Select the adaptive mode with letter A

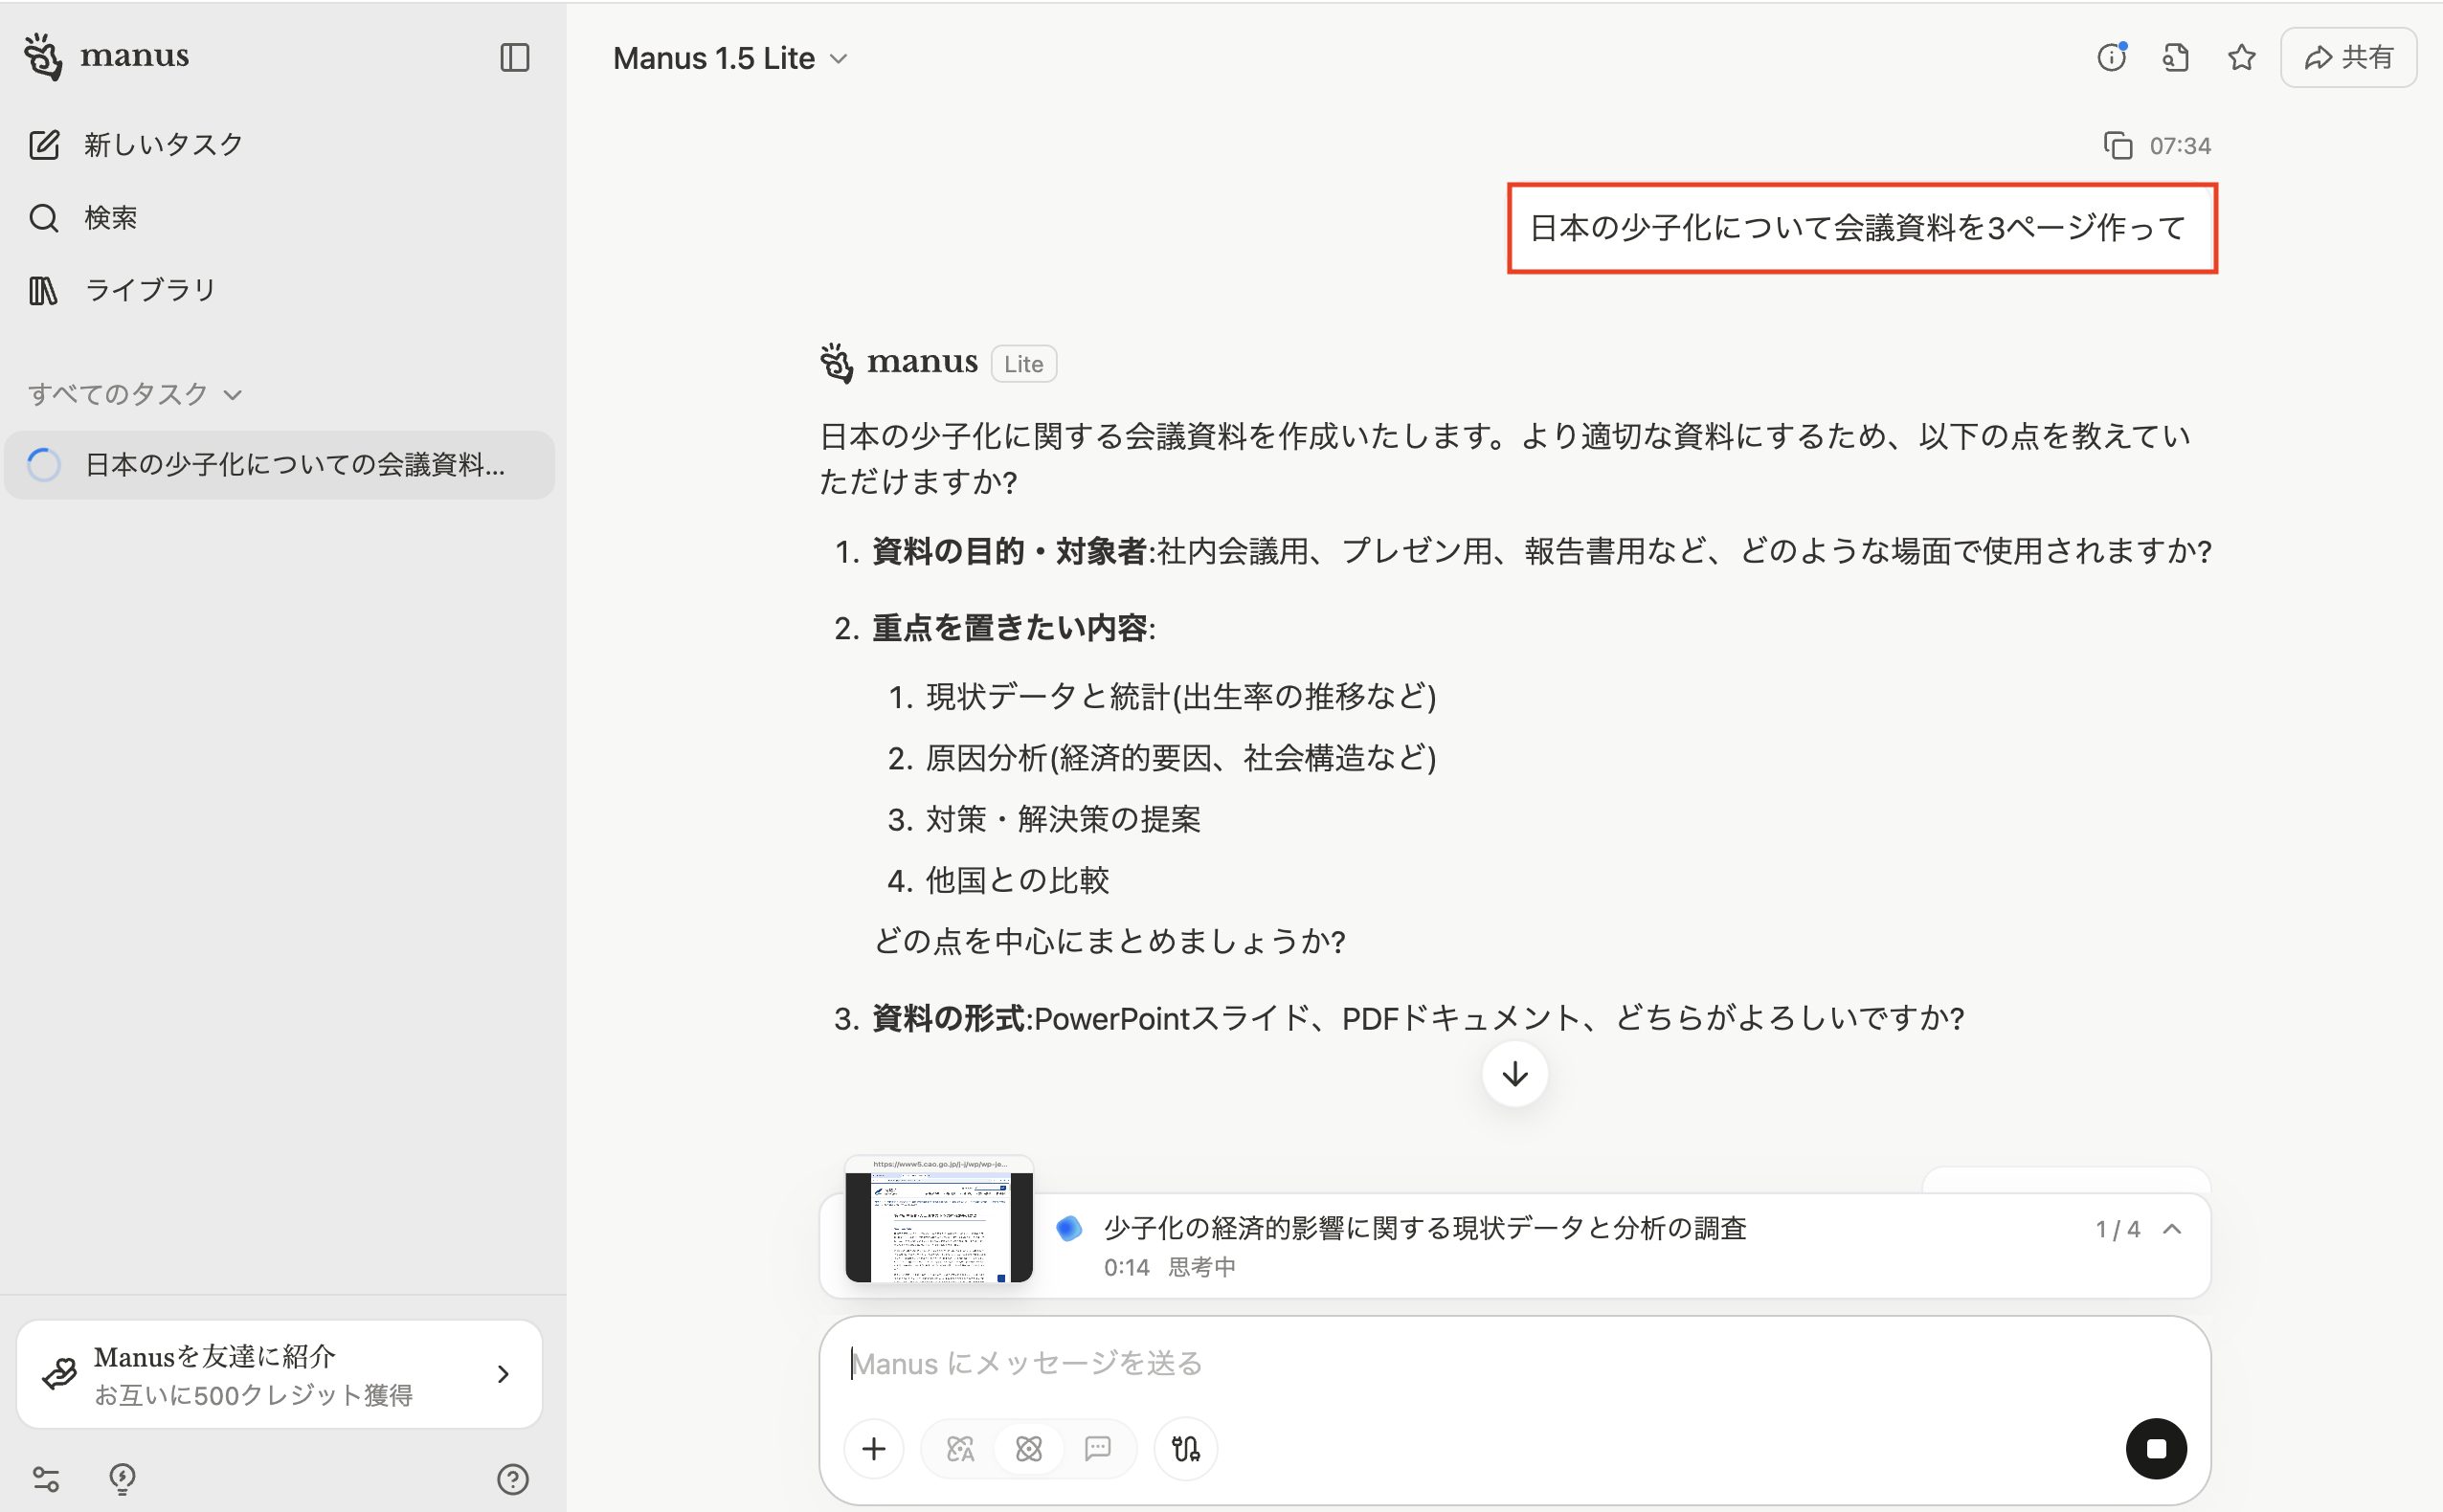[959, 1448]
